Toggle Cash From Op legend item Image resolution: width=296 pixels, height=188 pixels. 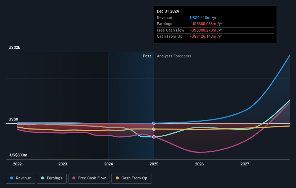pyautogui.click(x=132, y=178)
